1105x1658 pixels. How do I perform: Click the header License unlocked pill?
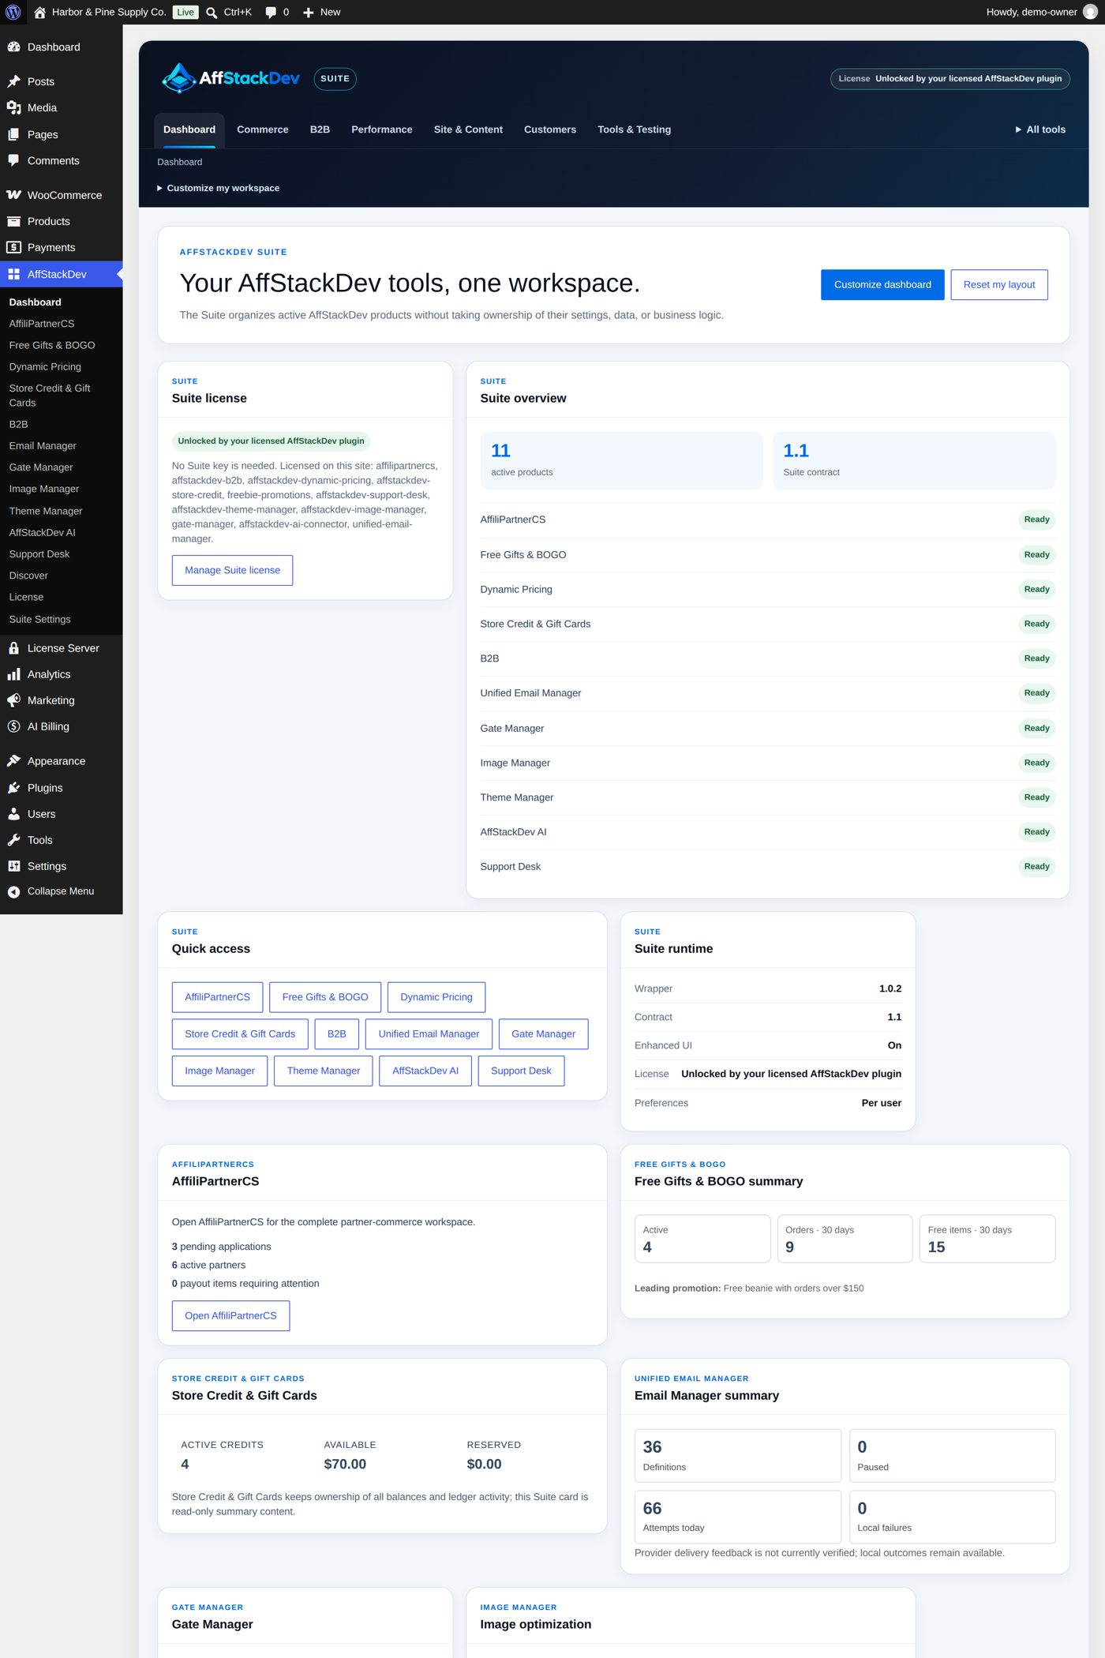coord(950,79)
